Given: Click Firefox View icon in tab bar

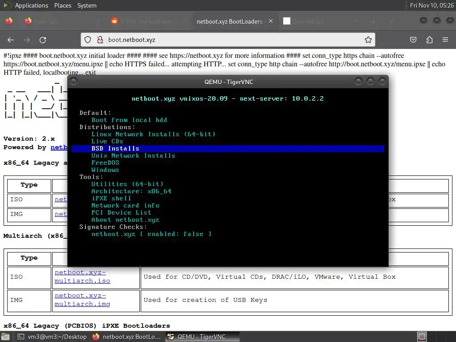Looking at the screenshot, I should (9, 21).
